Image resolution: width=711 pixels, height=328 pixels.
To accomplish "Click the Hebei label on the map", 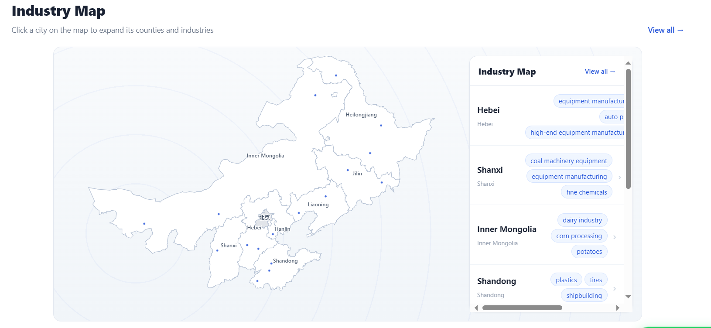I will coord(254,228).
